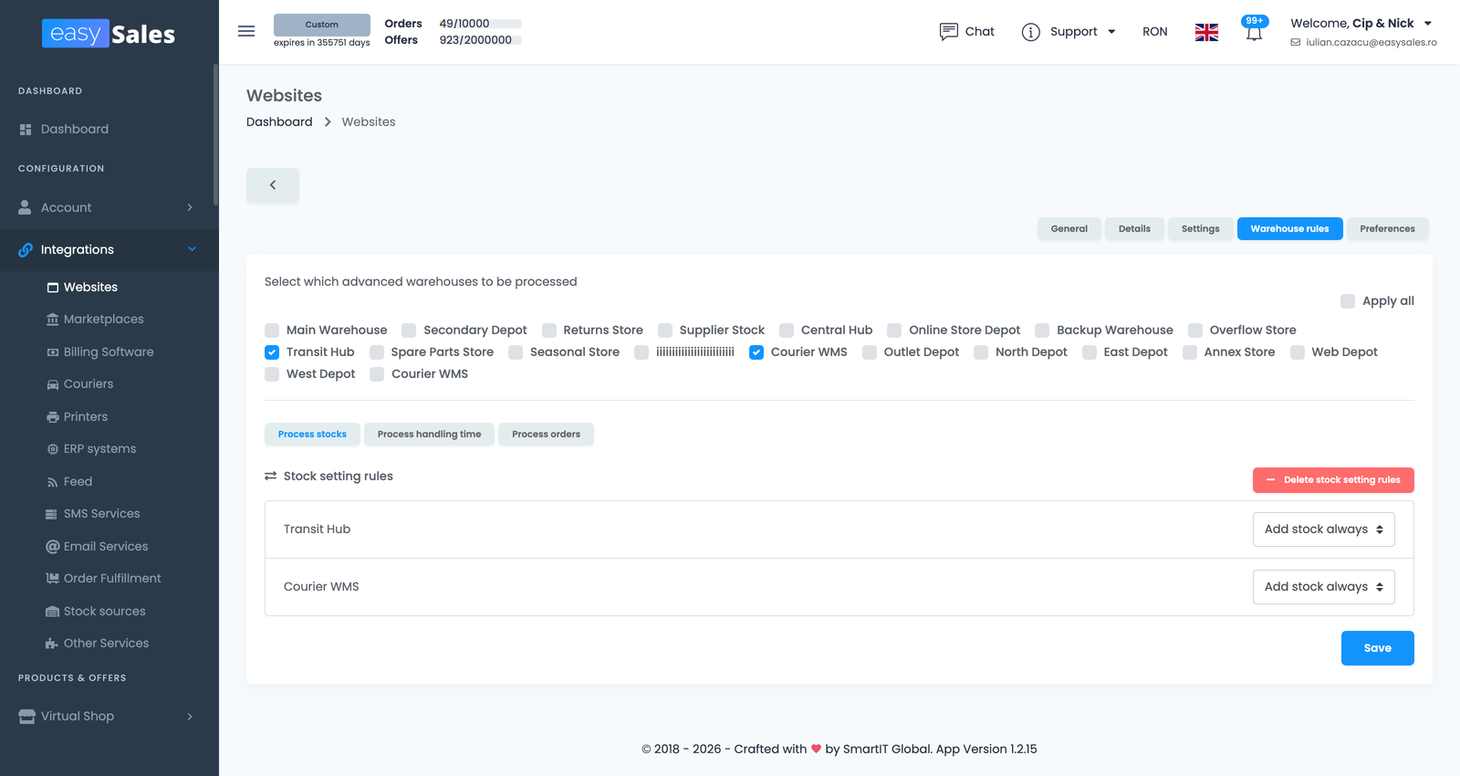Image resolution: width=1460 pixels, height=776 pixels.
Task: Click the Email Services at-sign icon
Action: (x=53, y=547)
